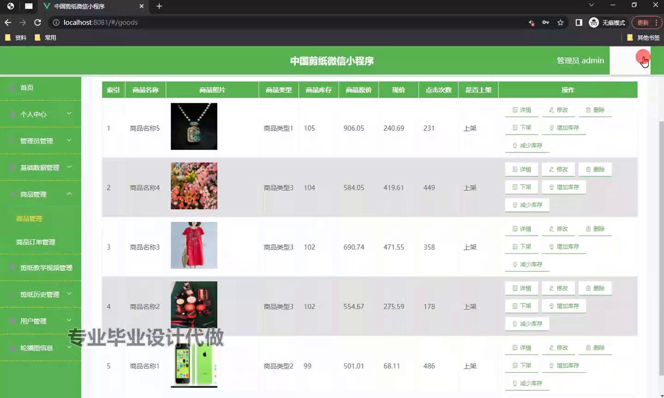The width and height of the screenshot is (664, 398).
Task: Click 减少库存 for 商品名称2
Action: coord(527,324)
